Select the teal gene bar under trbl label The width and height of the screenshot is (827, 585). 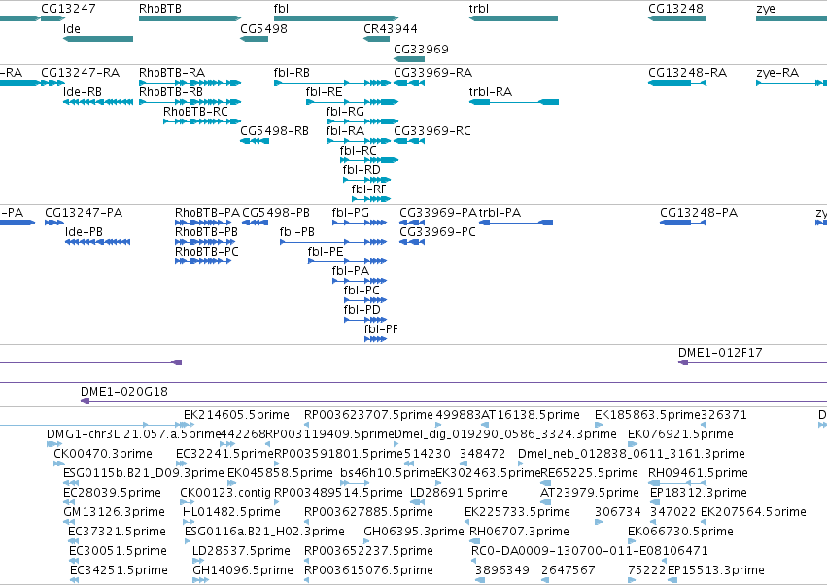coord(513,18)
